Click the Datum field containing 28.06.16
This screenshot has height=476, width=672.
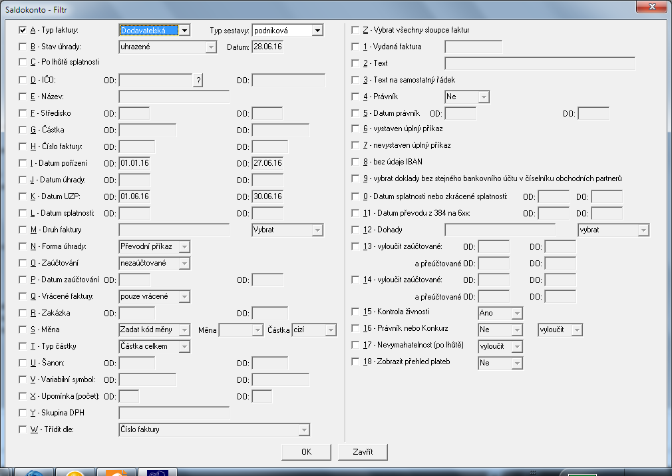pos(267,47)
